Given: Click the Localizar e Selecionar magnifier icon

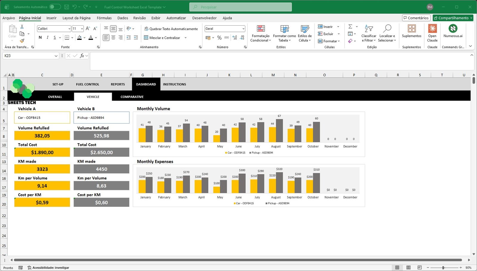Looking at the screenshot, I should (387, 29).
